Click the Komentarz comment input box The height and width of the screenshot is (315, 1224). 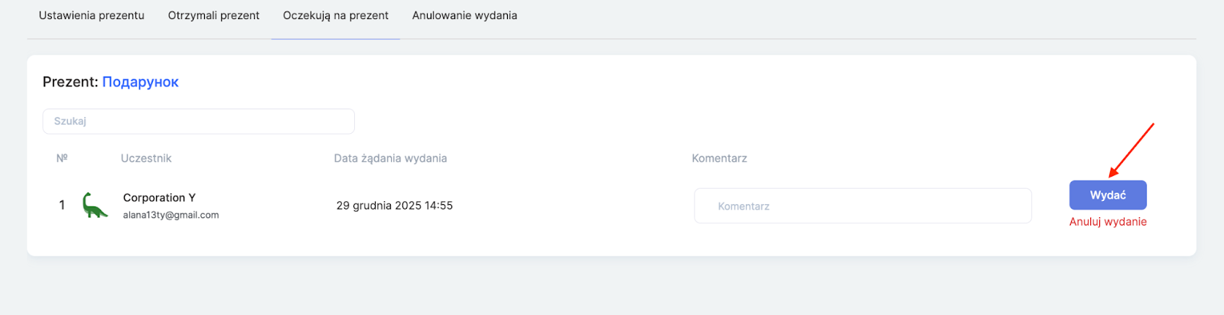[862, 206]
